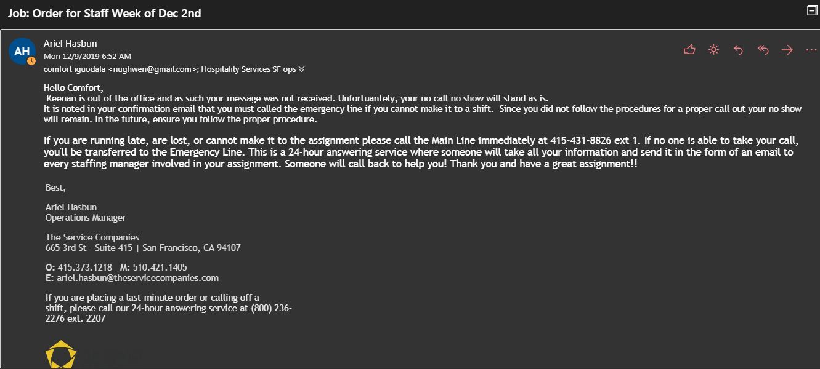
Task: Click the yellow company logo image
Action: pyautogui.click(x=61, y=355)
